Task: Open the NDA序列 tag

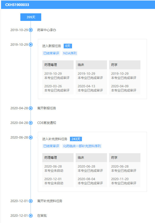Action: [70, 53]
